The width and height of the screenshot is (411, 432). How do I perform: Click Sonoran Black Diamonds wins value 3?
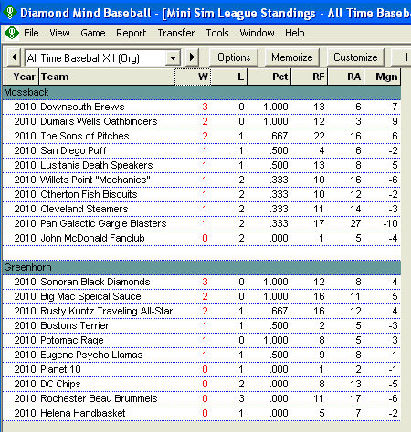205,282
